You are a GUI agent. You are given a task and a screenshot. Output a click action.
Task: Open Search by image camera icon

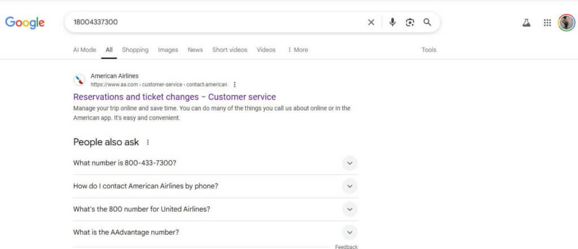[x=410, y=23]
